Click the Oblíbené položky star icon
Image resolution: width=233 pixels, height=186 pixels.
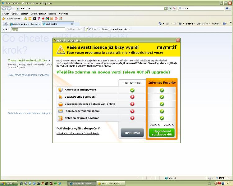[4, 19]
